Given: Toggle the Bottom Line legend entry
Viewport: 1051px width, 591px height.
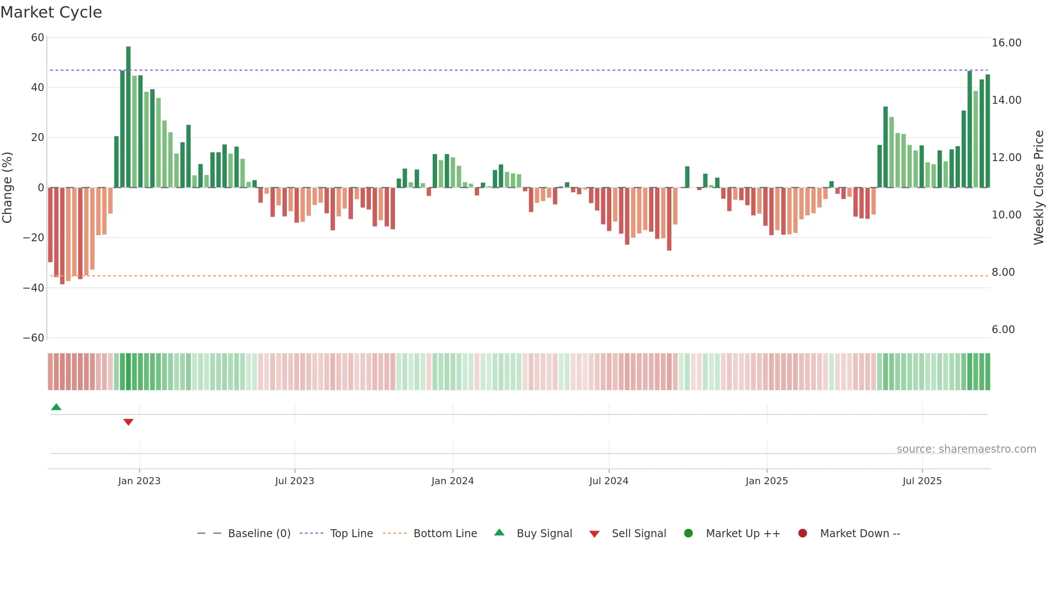Looking at the screenshot, I should pyautogui.click(x=430, y=533).
